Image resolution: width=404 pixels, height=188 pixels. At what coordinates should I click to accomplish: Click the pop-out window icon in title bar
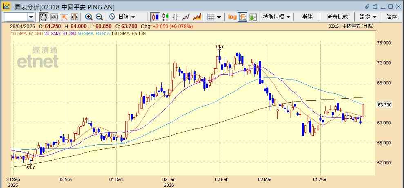[x=375, y=7]
